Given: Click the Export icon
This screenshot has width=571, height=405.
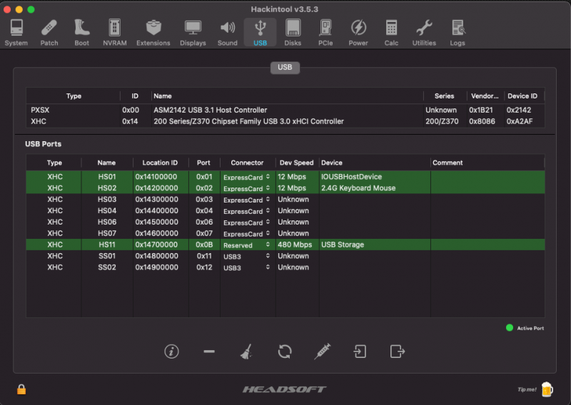Looking at the screenshot, I should (398, 351).
